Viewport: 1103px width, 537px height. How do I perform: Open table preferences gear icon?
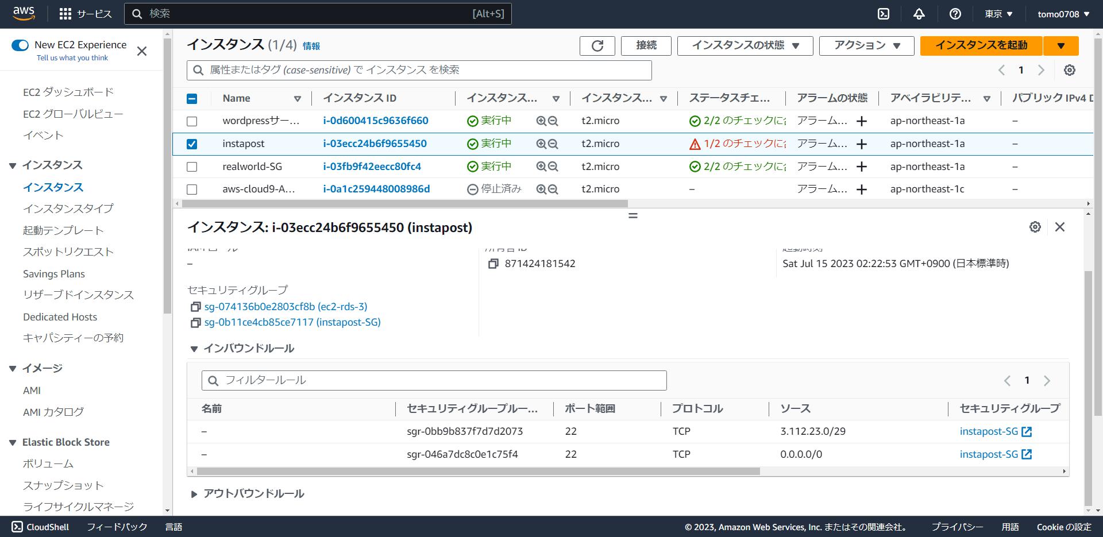(1070, 69)
